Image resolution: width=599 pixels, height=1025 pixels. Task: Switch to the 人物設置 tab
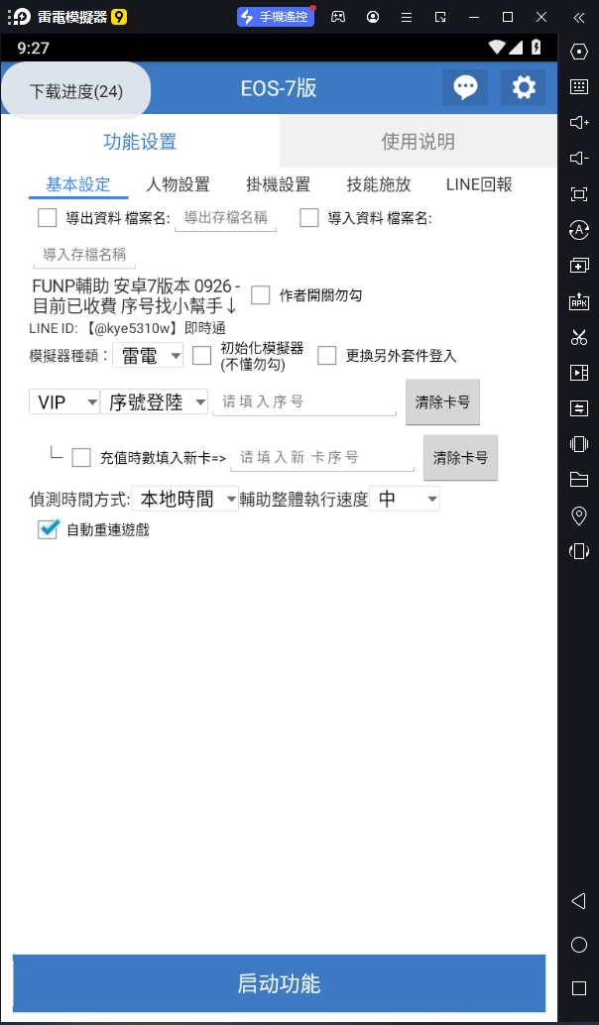point(178,184)
